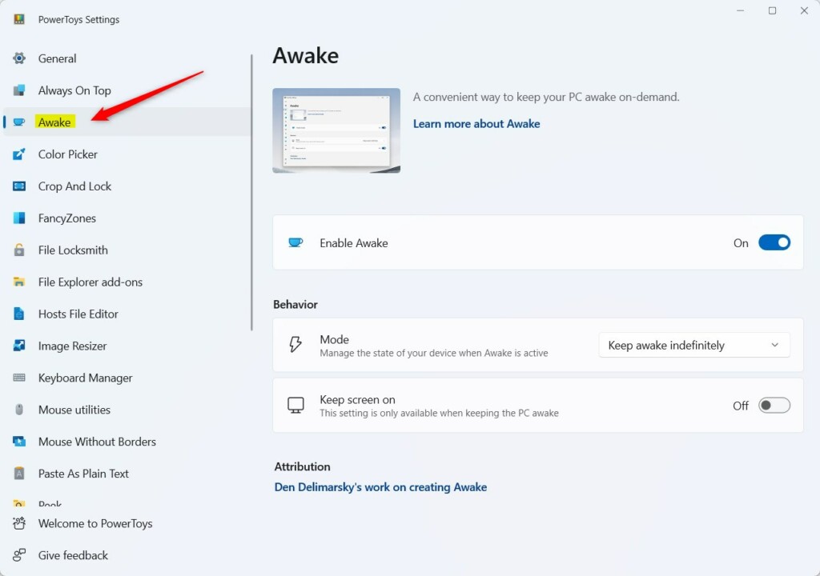Viewport: 820px width, 576px height.
Task: Open File Explorer add-ons page
Action: tap(127, 282)
